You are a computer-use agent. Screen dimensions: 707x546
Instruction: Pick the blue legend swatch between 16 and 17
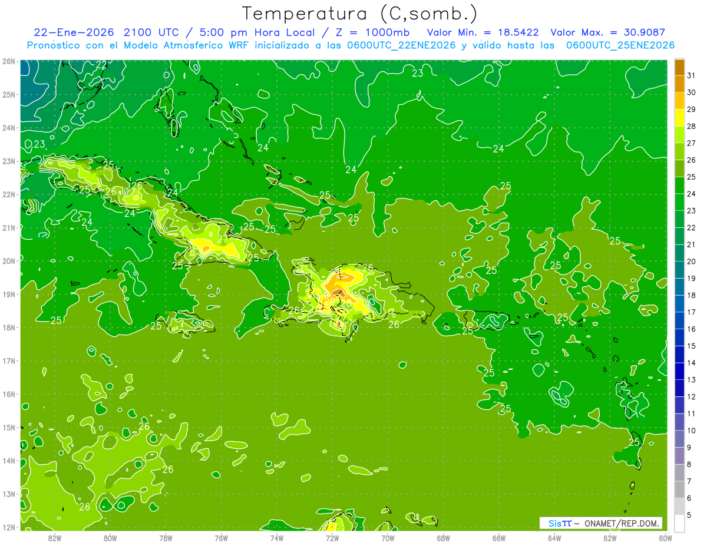point(679,320)
